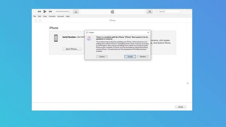Click the iTunes music note icon in dialog
The height and width of the screenshot is (127, 226).
tap(89, 38)
